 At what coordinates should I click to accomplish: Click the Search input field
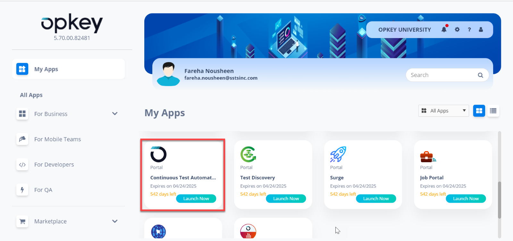coord(447,75)
